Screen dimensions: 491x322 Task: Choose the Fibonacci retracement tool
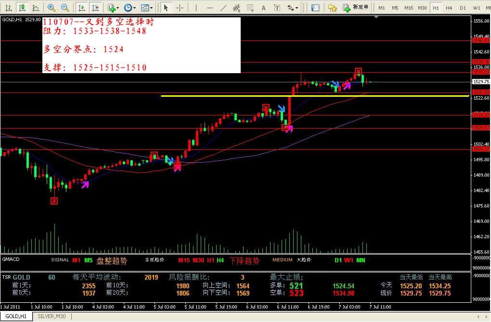click(x=250, y=8)
